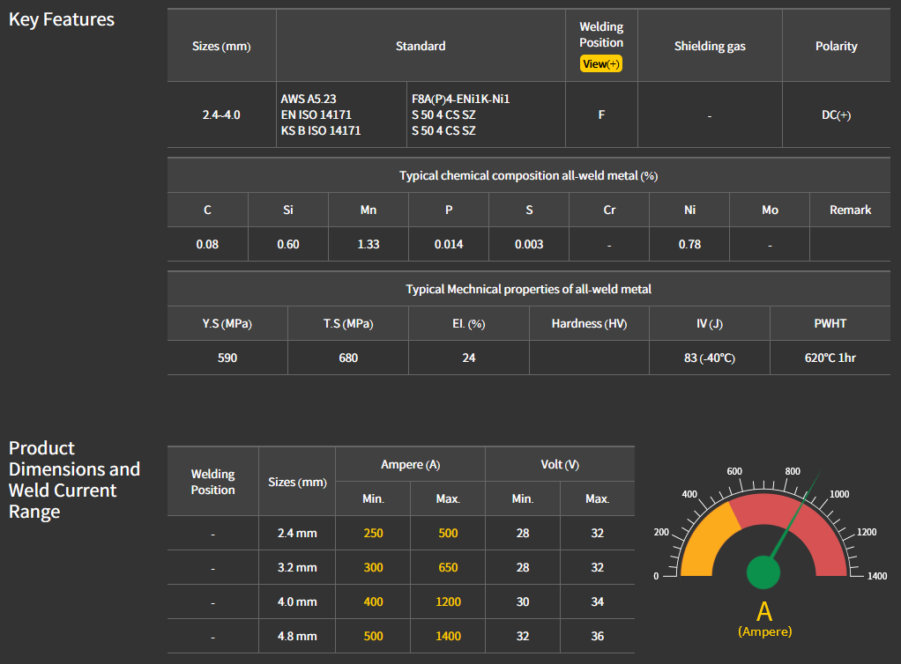901x664 pixels.
Task: Click the Ni value 0.78 cell
Action: 689,244
